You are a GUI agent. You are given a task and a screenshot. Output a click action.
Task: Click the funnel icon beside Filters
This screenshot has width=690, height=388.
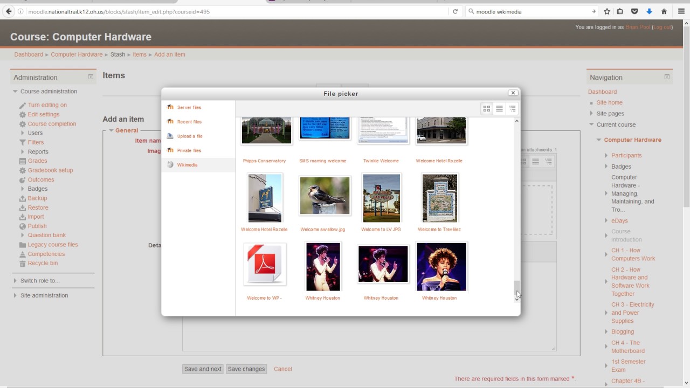coord(22,142)
